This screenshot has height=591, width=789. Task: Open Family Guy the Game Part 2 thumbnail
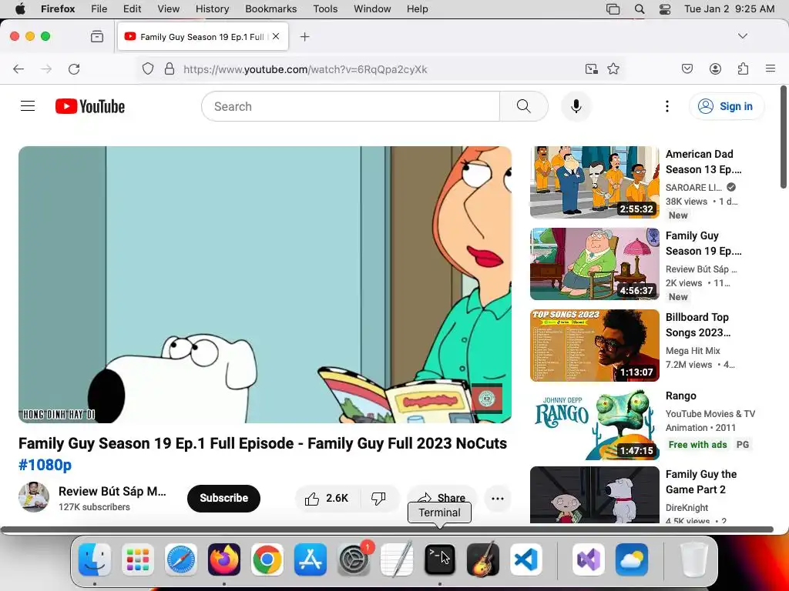coord(594,495)
